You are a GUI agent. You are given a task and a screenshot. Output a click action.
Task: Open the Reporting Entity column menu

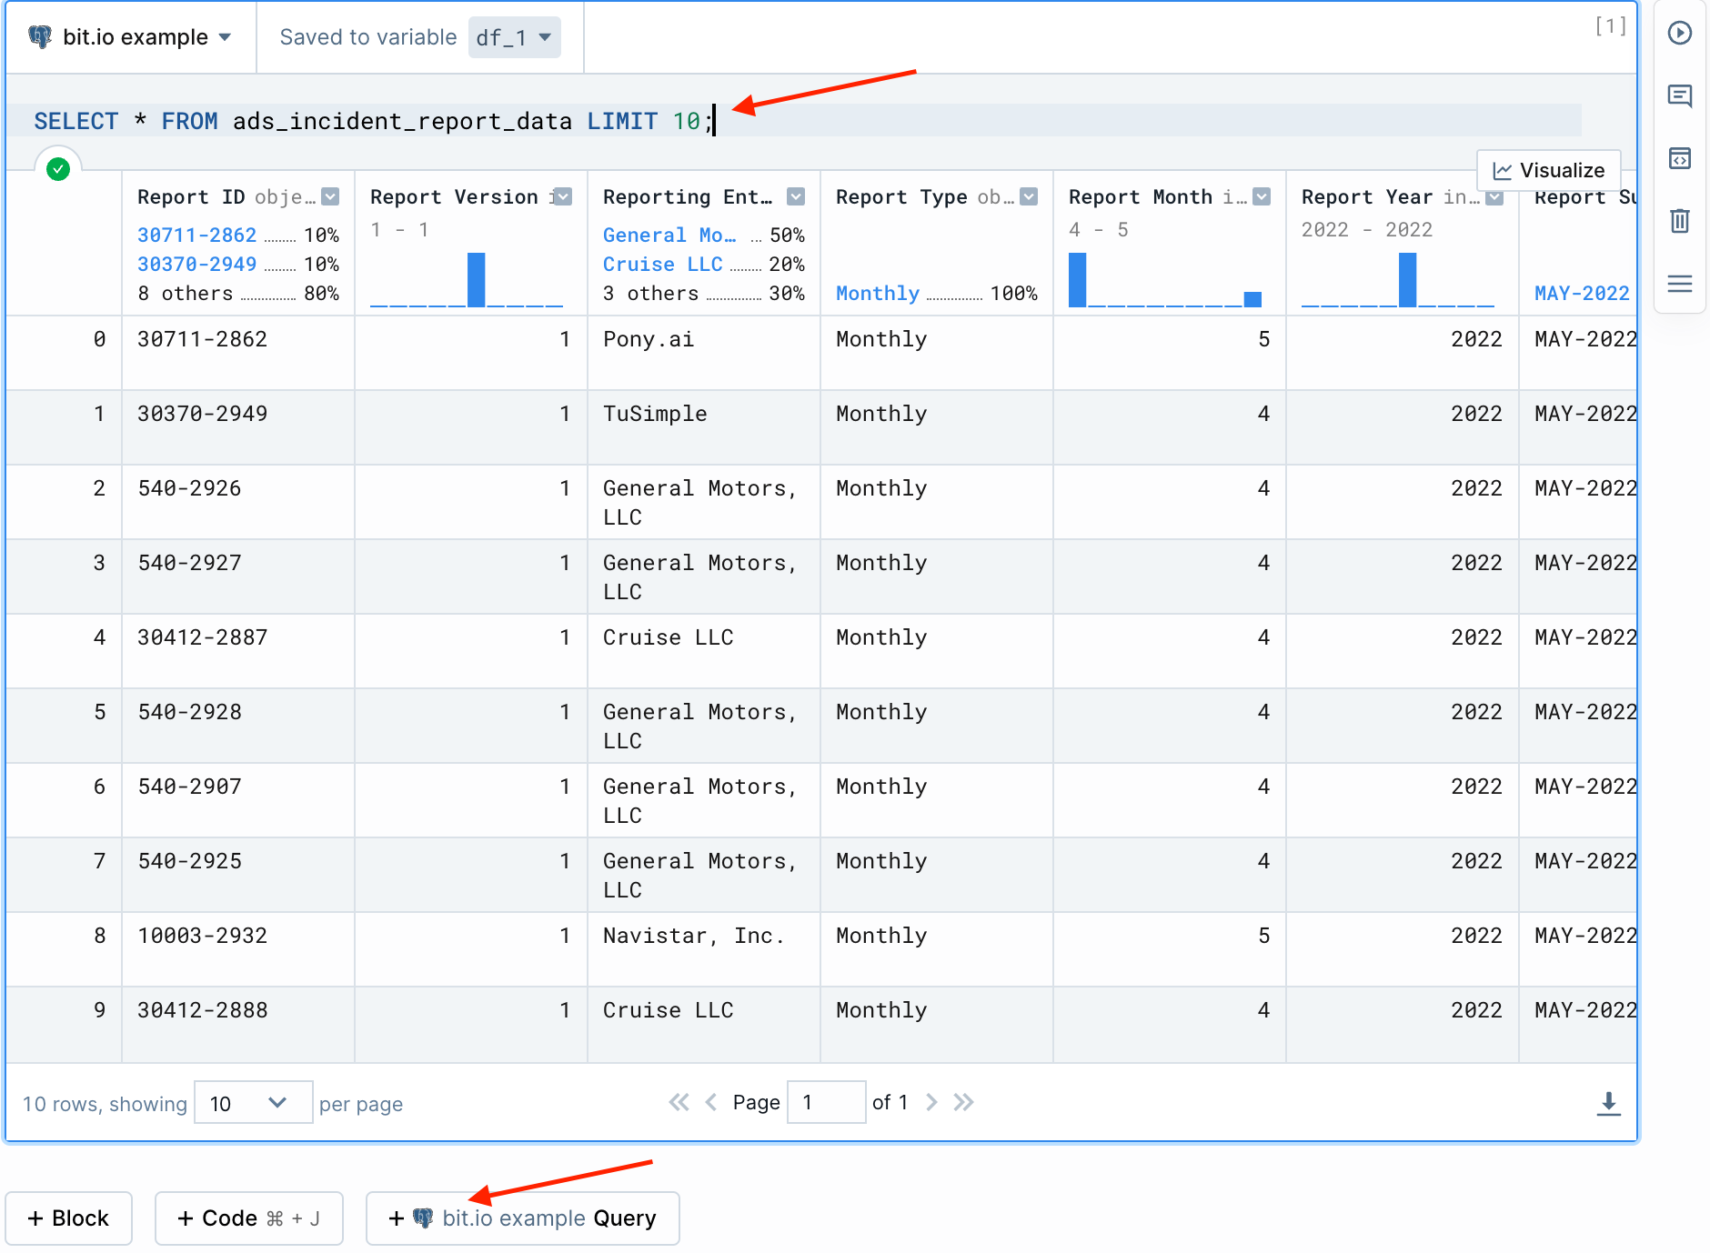click(x=796, y=196)
